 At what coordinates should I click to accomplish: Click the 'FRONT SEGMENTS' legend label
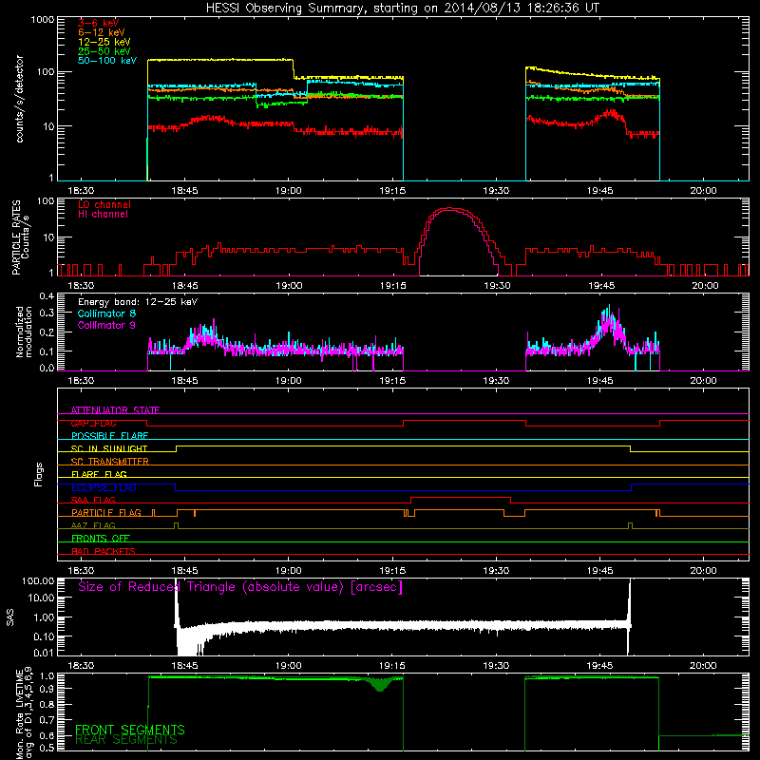click(x=130, y=730)
